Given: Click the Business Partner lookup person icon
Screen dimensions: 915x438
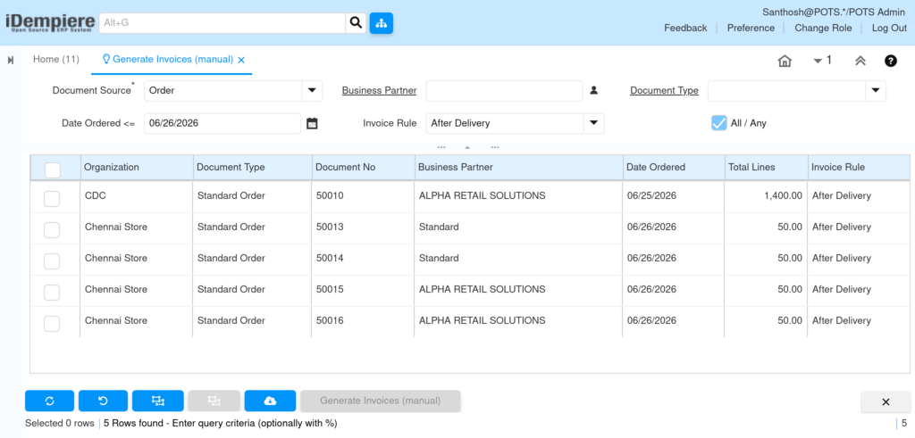Looking at the screenshot, I should click(x=593, y=90).
